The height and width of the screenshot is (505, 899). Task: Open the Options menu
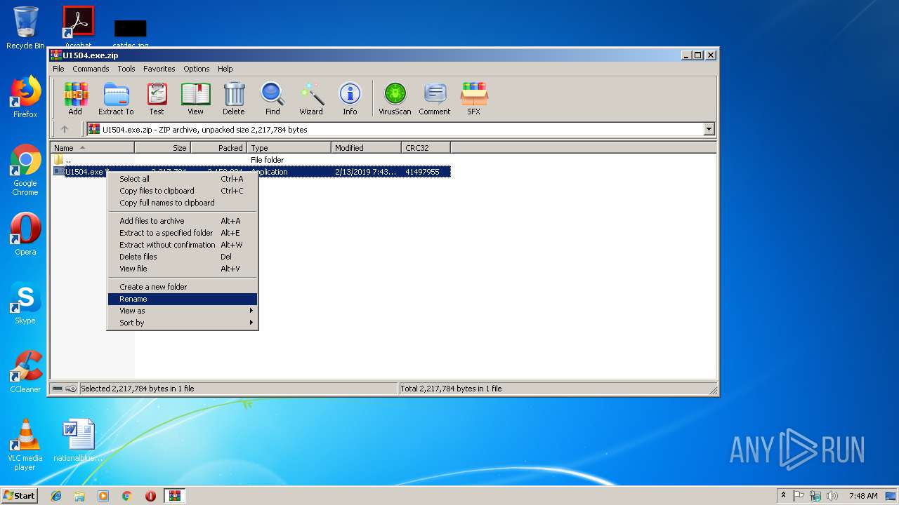[x=197, y=69]
